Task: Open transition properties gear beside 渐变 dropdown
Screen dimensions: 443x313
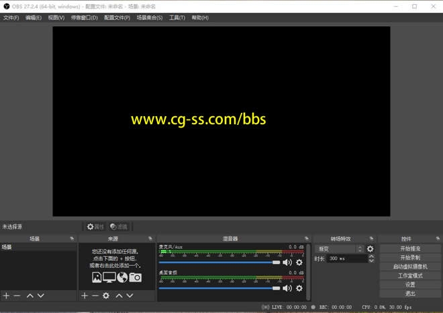Action: (x=370, y=249)
